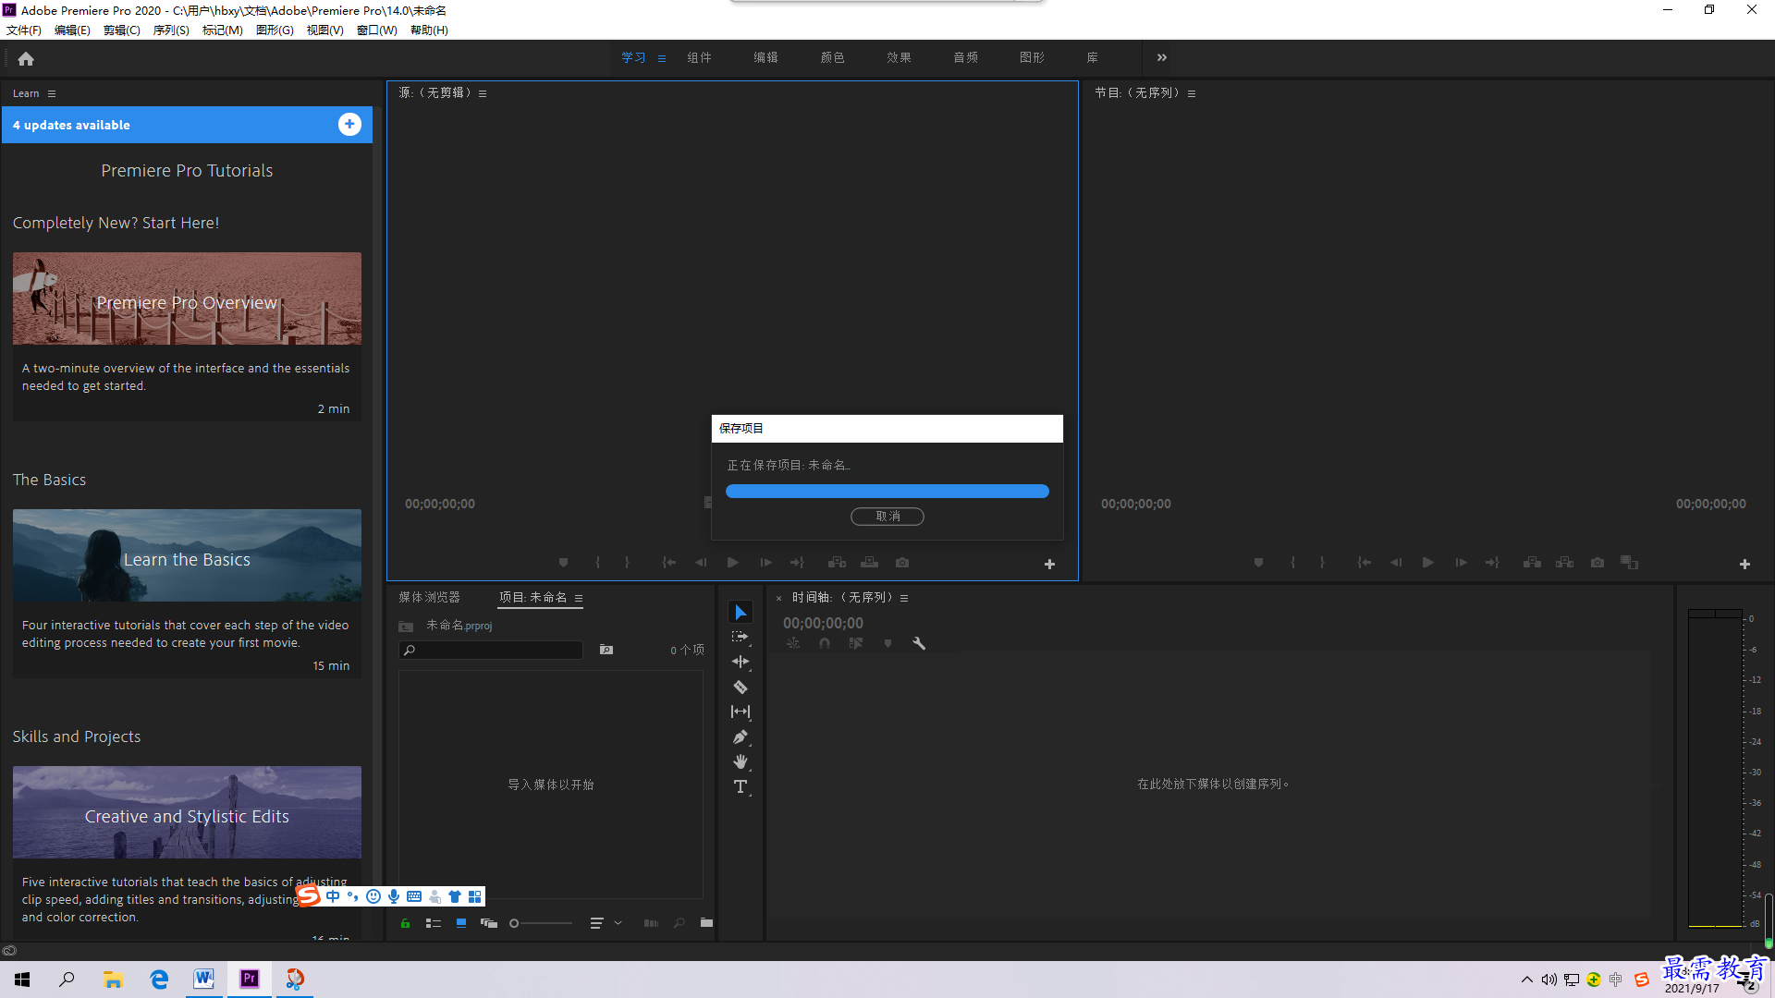Click 取消 in save dialog
Image resolution: width=1775 pixels, height=998 pixels.
pyautogui.click(x=887, y=517)
